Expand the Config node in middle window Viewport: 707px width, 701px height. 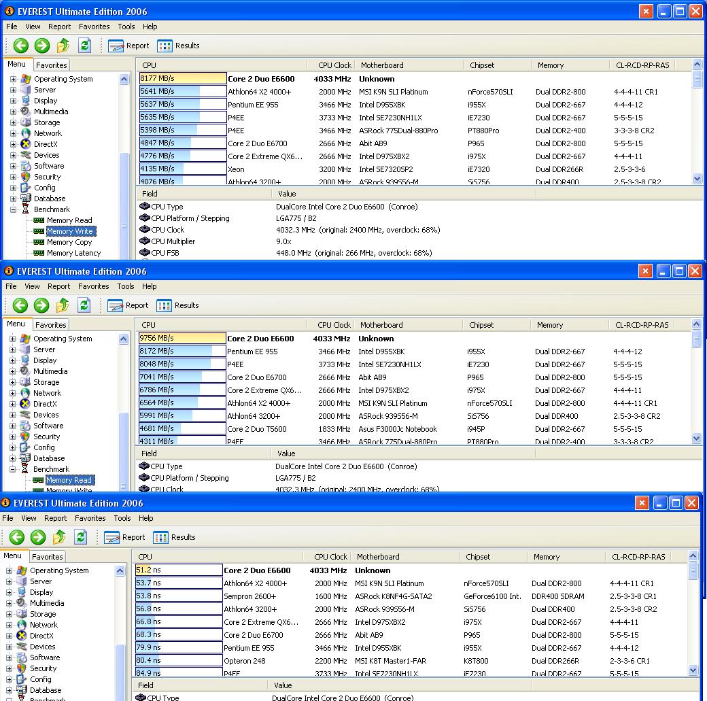[x=13, y=447]
